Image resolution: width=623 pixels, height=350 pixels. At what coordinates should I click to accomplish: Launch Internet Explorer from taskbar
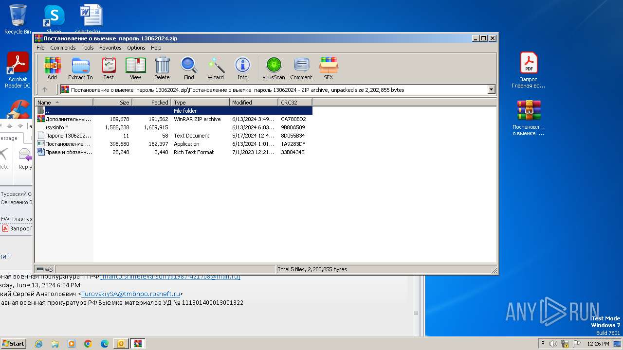point(38,344)
